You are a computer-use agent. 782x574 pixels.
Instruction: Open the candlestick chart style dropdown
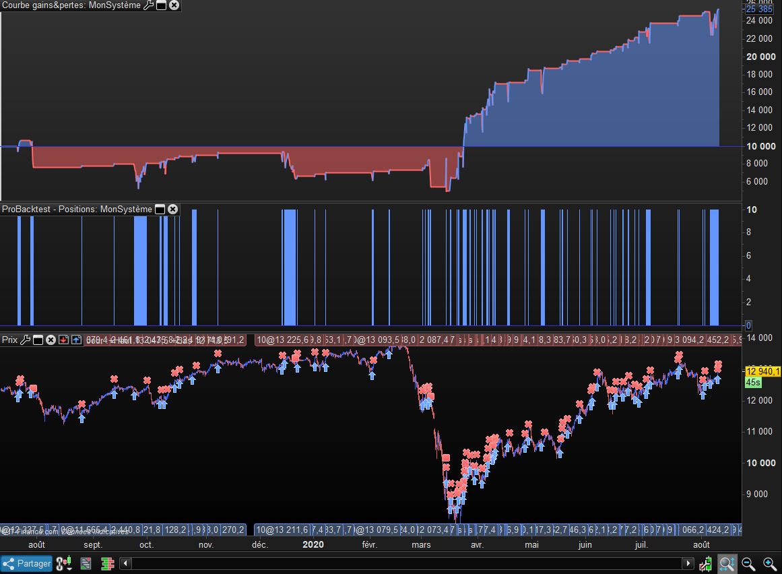coord(65,564)
